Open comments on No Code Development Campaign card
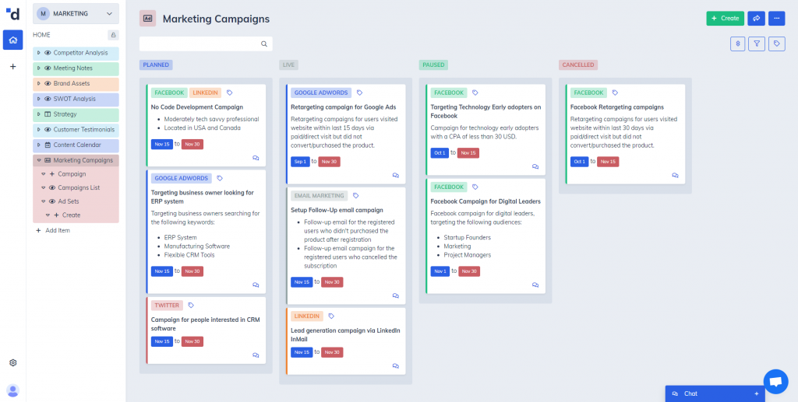Viewport: 798px width, 402px height. [x=256, y=158]
